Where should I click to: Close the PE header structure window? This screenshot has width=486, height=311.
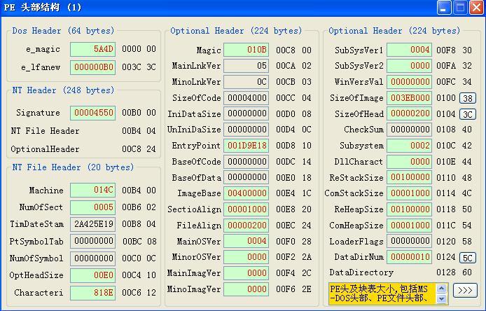point(477,8)
